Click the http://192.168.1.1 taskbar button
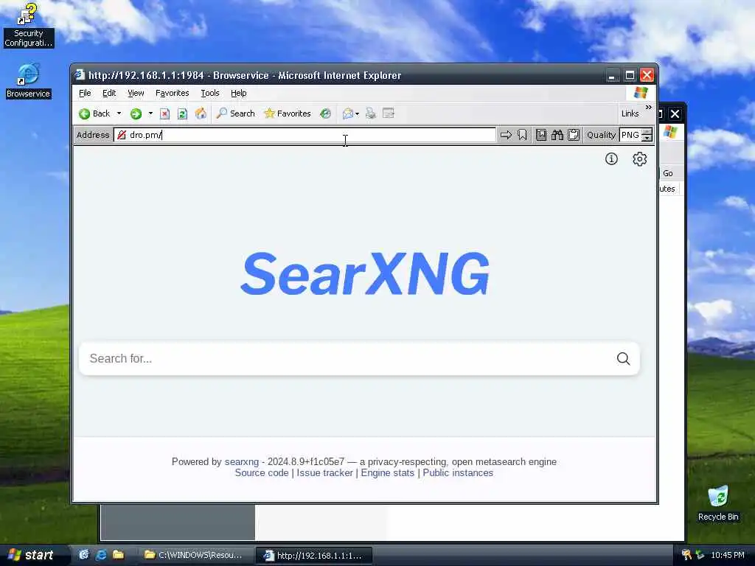The image size is (755, 566). [313, 555]
